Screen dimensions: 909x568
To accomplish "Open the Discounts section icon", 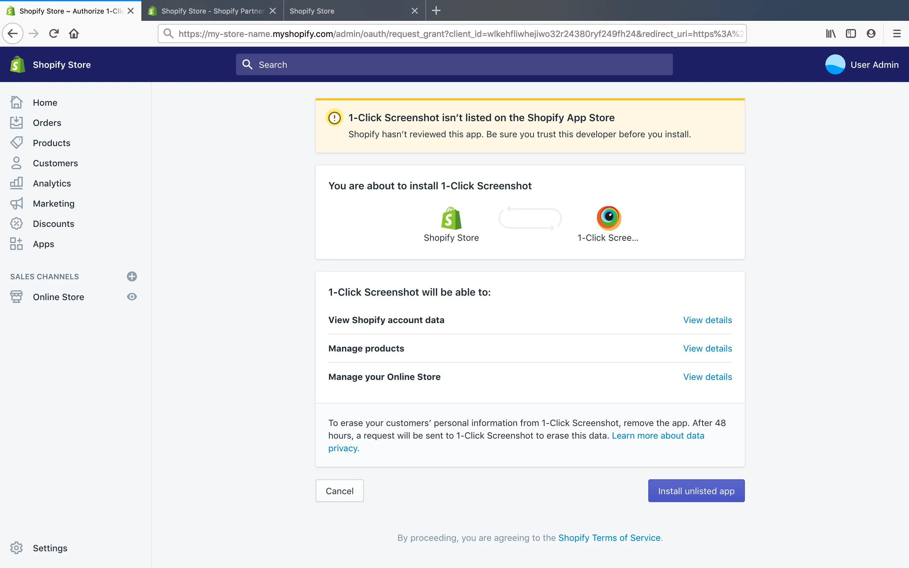I will [x=16, y=223].
